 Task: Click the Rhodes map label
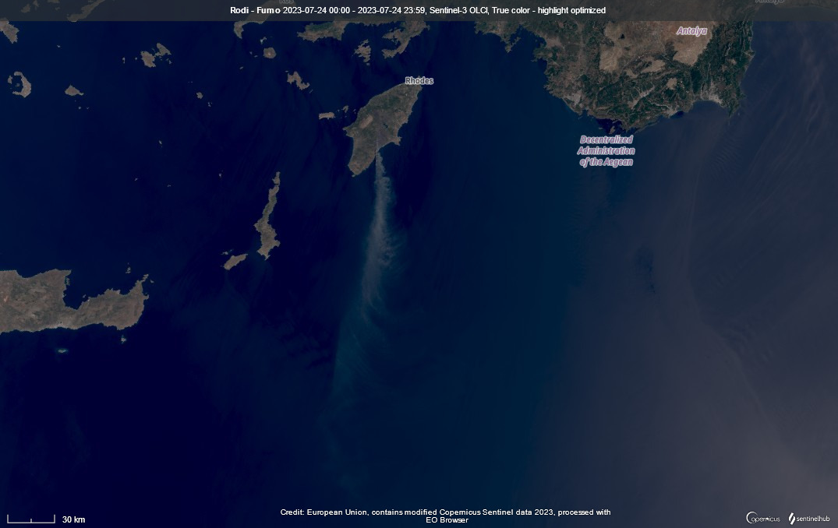coord(419,81)
